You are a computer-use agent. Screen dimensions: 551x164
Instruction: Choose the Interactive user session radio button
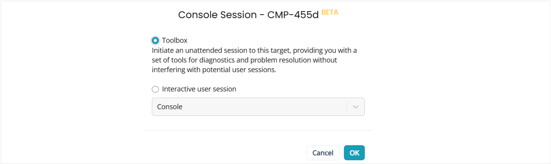(x=155, y=89)
